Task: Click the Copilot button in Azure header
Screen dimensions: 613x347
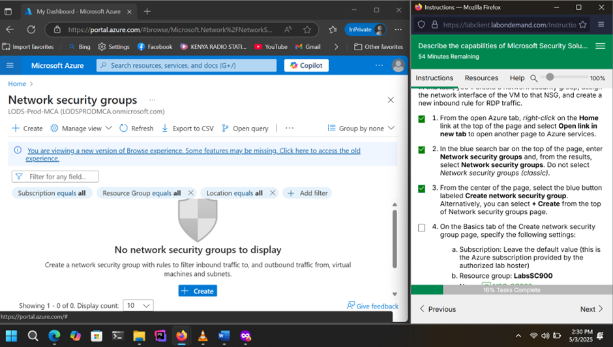Action: tap(306, 65)
